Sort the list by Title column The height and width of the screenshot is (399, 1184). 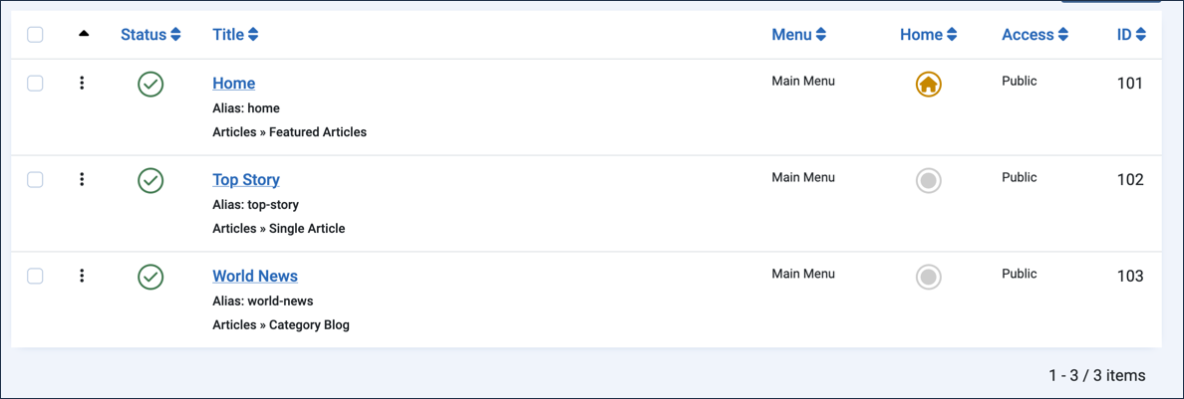235,35
